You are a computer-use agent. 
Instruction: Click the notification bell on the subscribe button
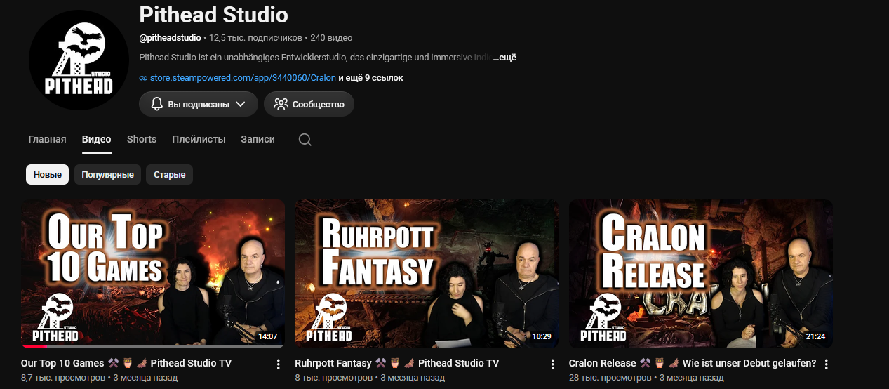(x=157, y=104)
